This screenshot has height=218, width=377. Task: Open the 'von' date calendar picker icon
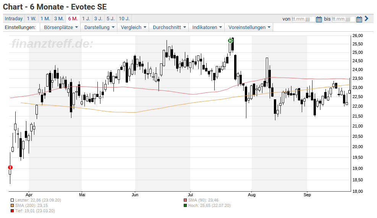pyautogui.click(x=319, y=19)
